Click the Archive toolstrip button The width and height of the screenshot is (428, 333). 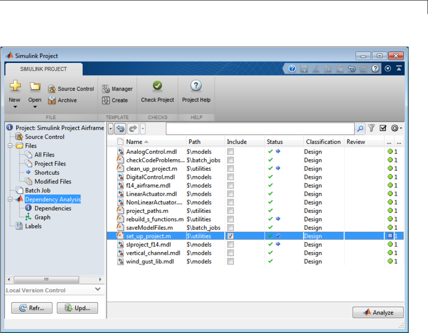pyautogui.click(x=62, y=100)
